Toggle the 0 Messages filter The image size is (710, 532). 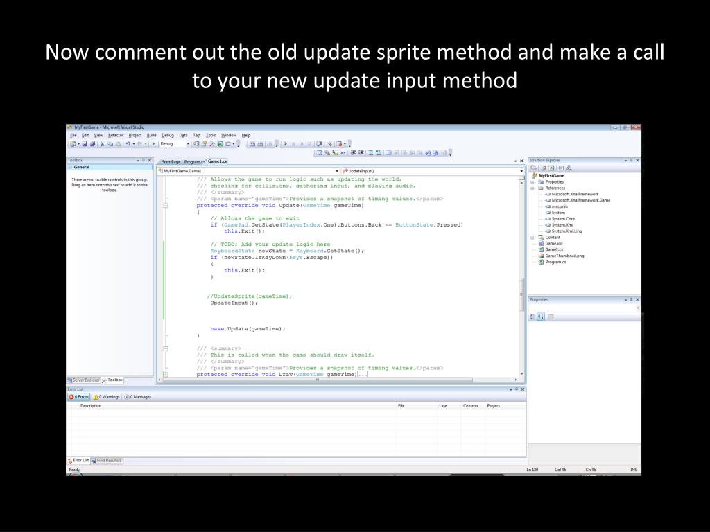(x=138, y=397)
